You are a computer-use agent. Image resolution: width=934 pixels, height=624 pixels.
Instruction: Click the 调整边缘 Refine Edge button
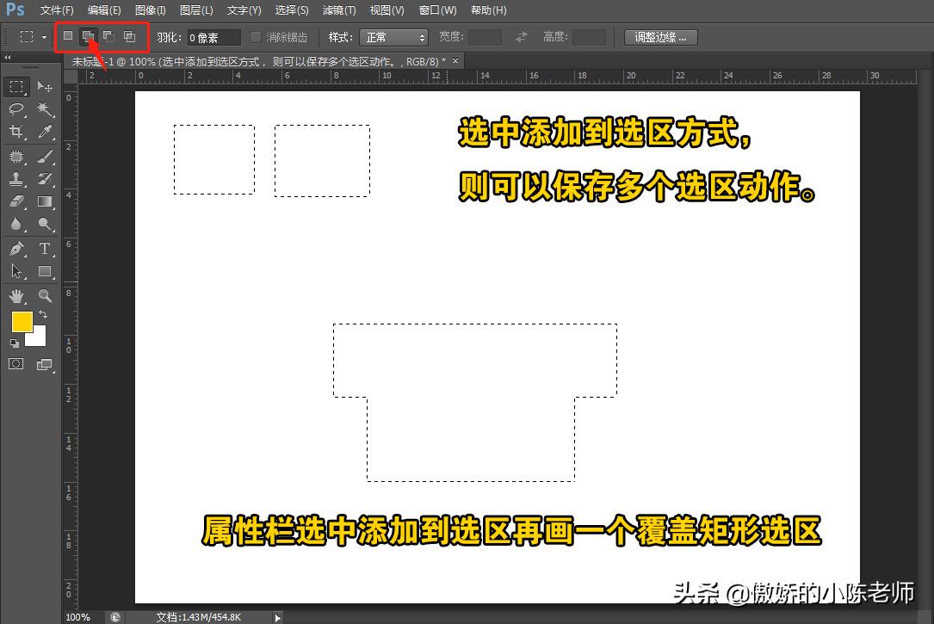(660, 37)
